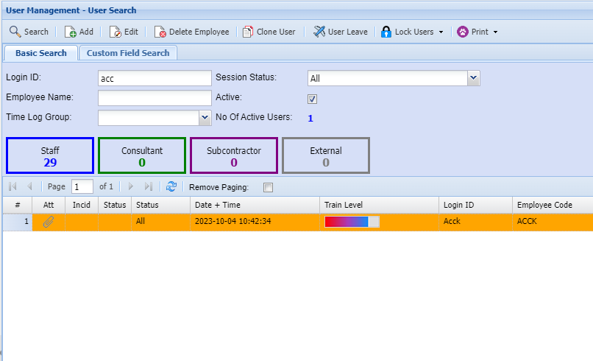Click the User Leave airplane icon

319,32
